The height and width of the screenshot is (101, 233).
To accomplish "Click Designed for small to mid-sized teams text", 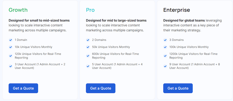I will tap(39, 20).
